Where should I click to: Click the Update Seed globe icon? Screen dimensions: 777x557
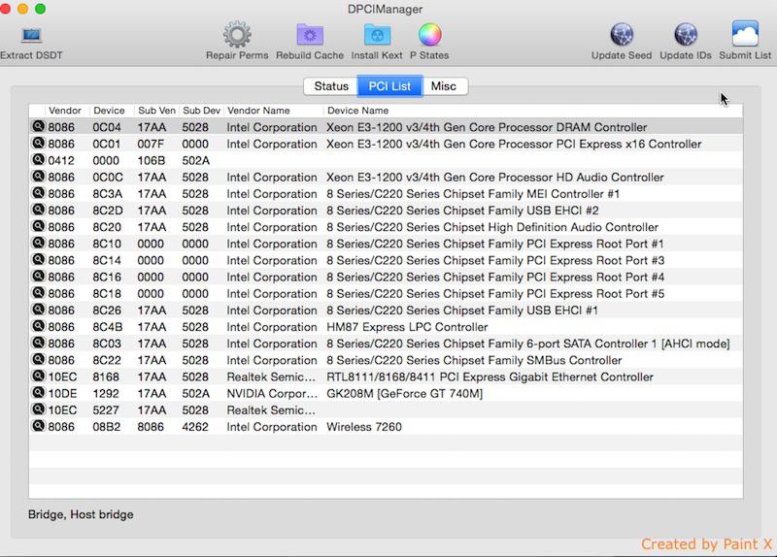622,36
